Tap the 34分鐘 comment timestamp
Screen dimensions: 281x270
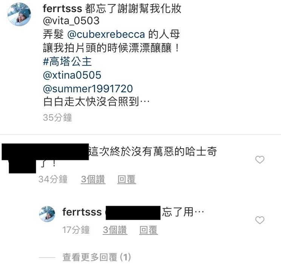53,179
